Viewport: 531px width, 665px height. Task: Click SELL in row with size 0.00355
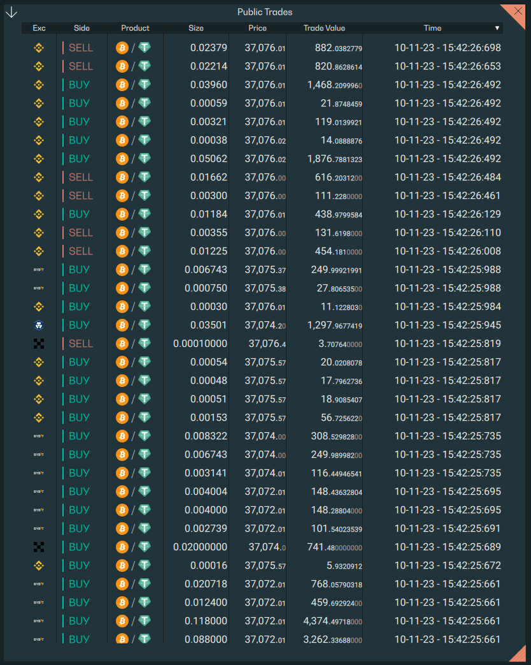pos(81,233)
